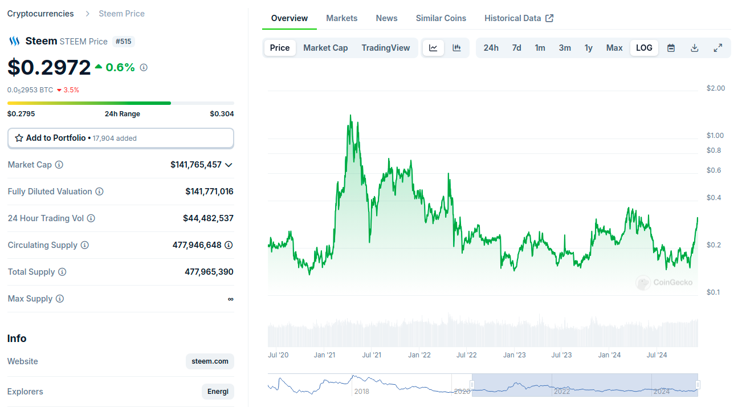The image size is (742, 407).
Task: Set chart range to 3m
Action: point(565,48)
